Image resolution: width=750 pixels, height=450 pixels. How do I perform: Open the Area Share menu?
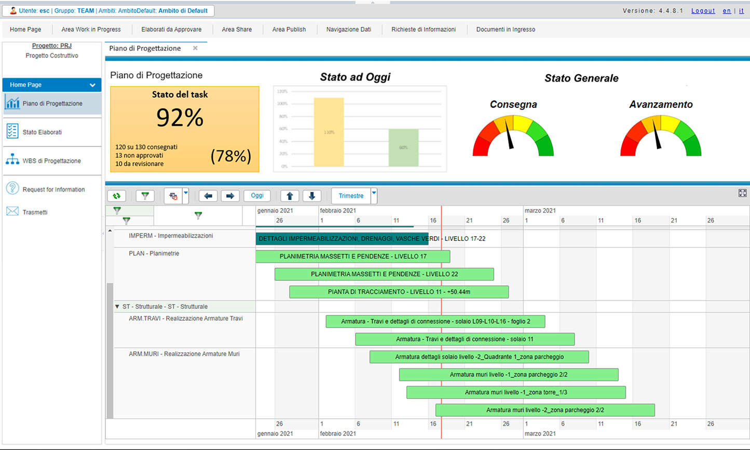click(237, 30)
